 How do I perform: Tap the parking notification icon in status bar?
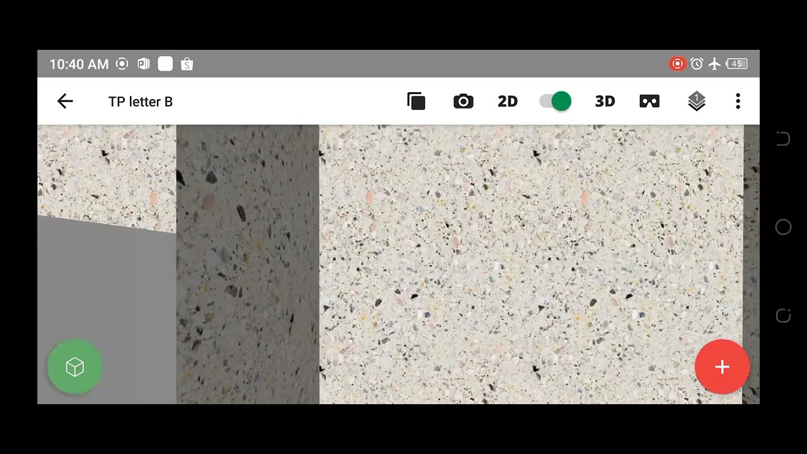144,64
